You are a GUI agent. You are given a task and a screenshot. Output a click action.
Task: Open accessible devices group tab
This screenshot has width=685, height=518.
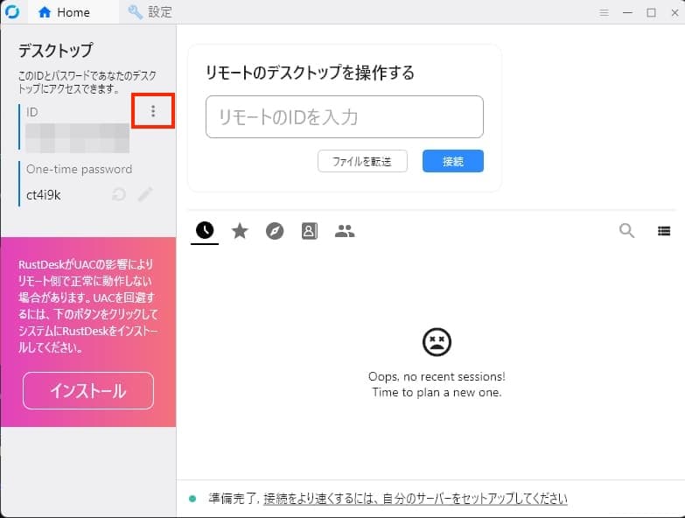pyautogui.click(x=345, y=231)
